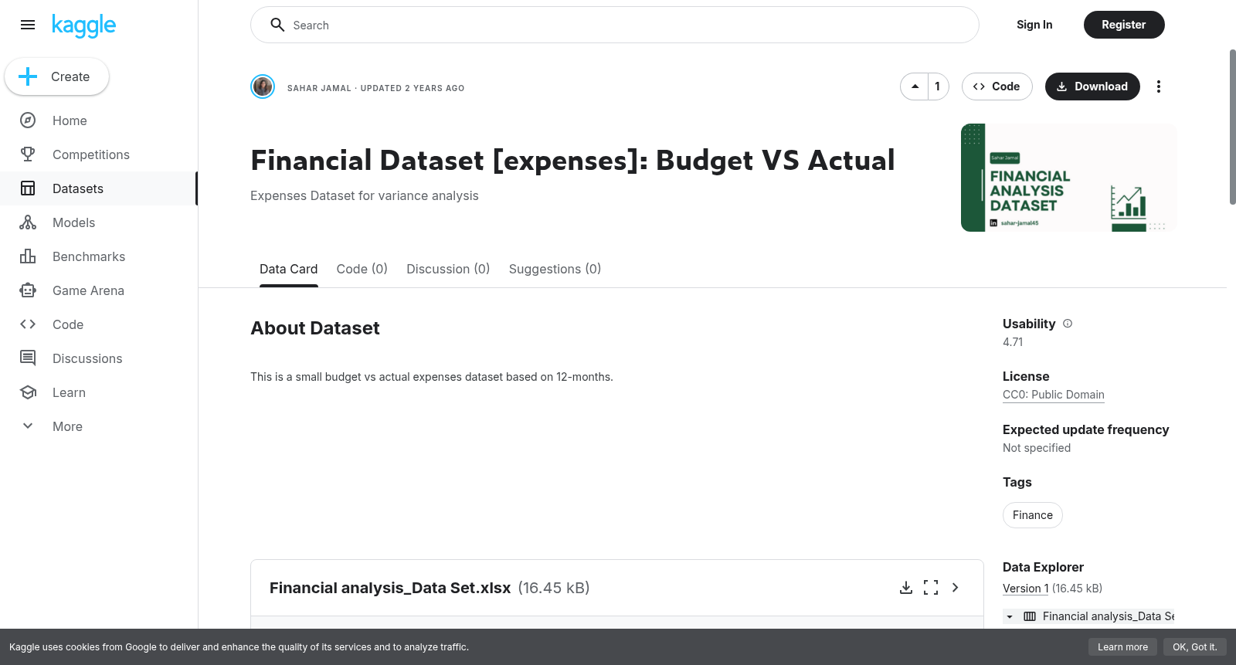Click the plus Create button
The width and height of the screenshot is (1236, 665).
(57, 76)
